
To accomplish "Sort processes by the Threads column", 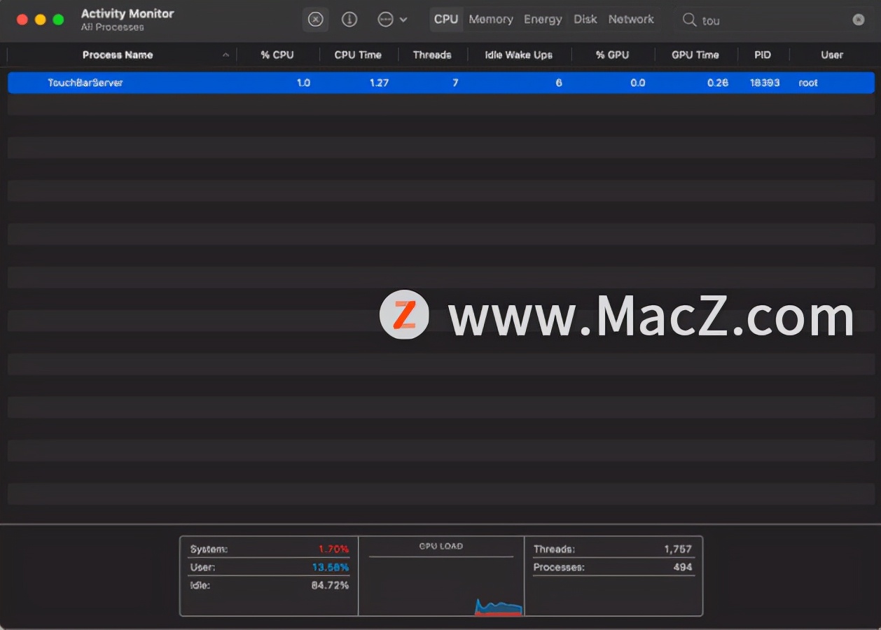I will [x=433, y=55].
